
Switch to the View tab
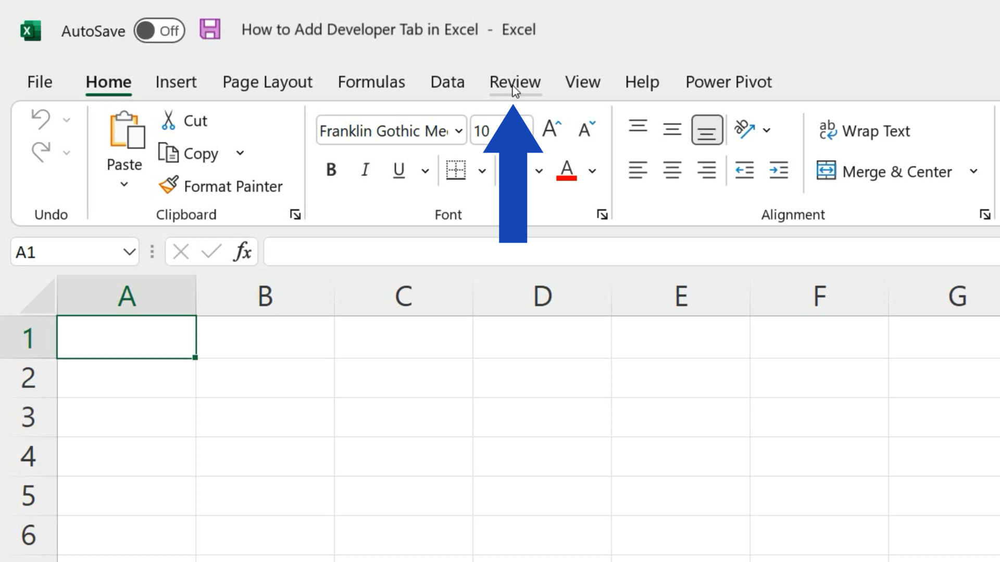(583, 82)
